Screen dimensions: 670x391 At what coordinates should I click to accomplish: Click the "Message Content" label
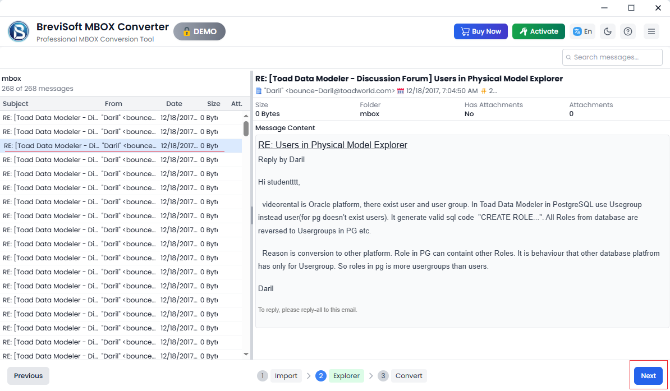(285, 128)
